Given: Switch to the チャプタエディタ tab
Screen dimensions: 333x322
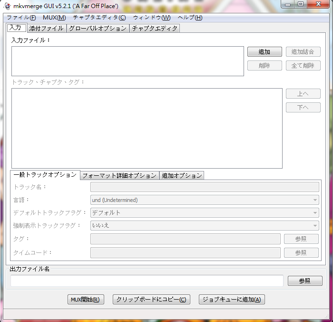Looking at the screenshot, I should point(155,29).
